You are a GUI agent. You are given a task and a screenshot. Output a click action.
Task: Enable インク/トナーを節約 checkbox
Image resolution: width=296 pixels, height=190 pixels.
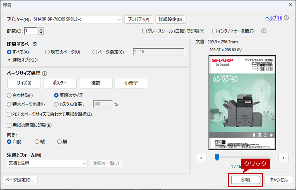[214, 31]
